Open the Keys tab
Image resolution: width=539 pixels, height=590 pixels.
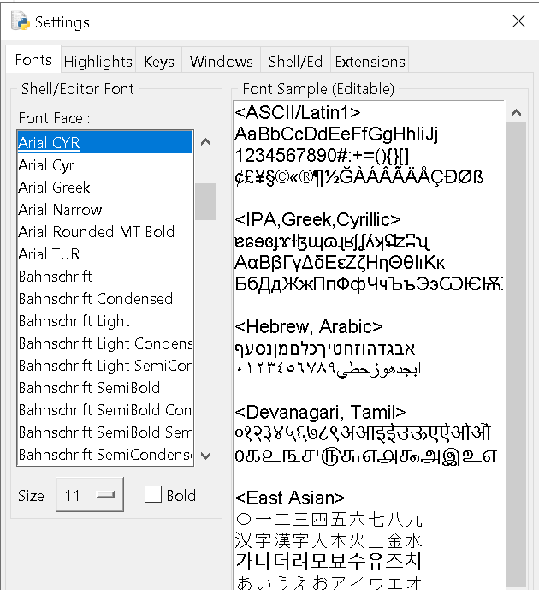(x=159, y=62)
